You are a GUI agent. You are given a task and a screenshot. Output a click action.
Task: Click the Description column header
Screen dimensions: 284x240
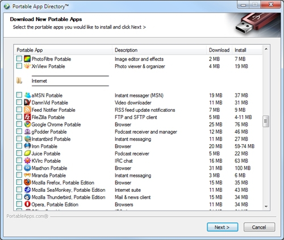pos(160,50)
